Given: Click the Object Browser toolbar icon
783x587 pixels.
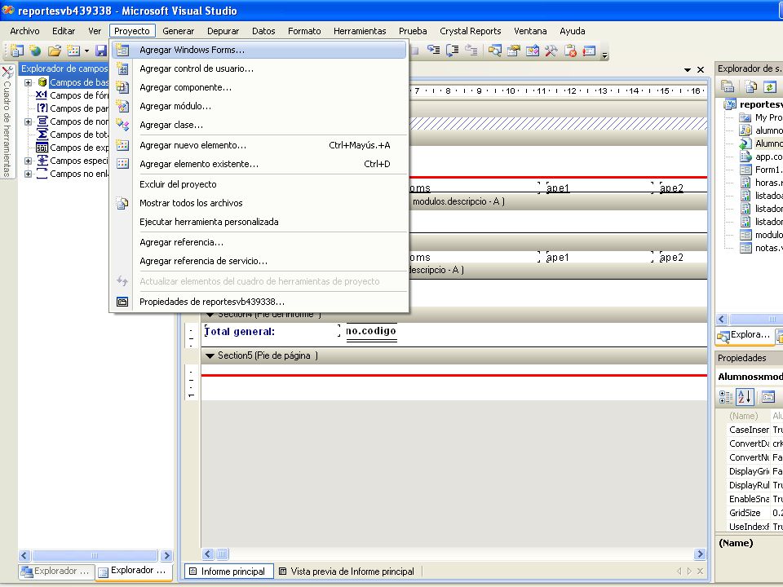Looking at the screenshot, I should pos(533,50).
